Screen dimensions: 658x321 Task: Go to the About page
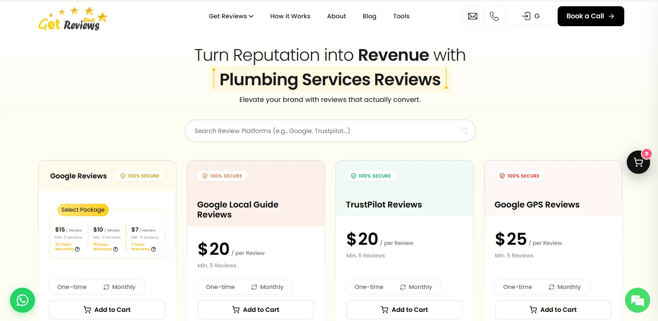(336, 16)
